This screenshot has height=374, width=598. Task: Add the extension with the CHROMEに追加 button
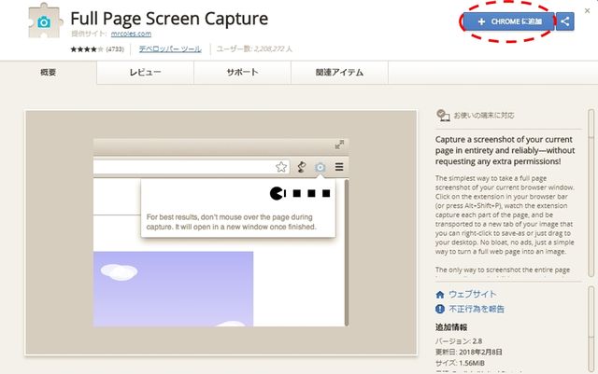tap(508, 21)
